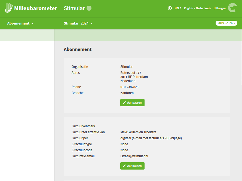Image resolution: width=242 pixels, height=181 pixels.
Task: Click the Branche value Kantoren
Action: (x=127, y=93)
